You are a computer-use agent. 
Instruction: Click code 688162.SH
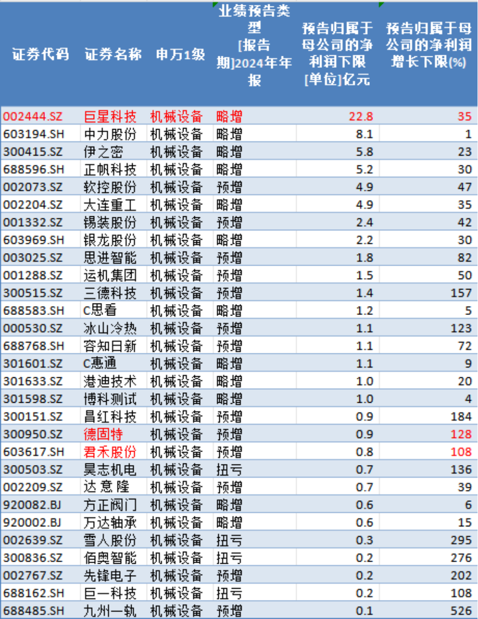33,593
